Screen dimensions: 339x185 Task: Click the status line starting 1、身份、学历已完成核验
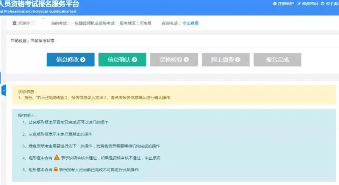click(94, 98)
